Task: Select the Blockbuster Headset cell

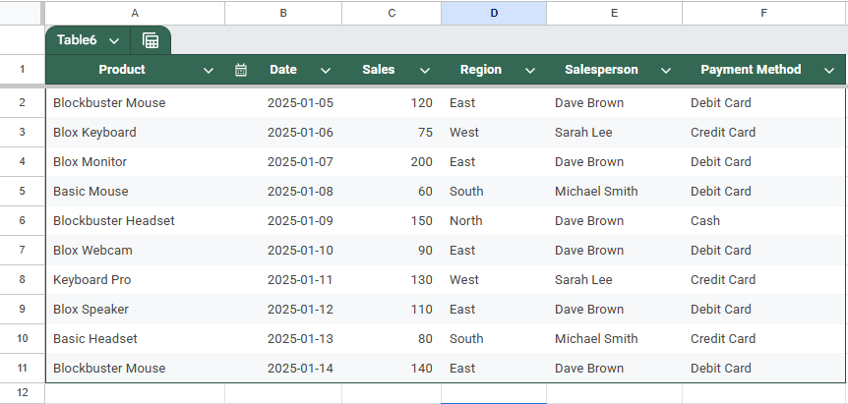Action: click(x=135, y=221)
